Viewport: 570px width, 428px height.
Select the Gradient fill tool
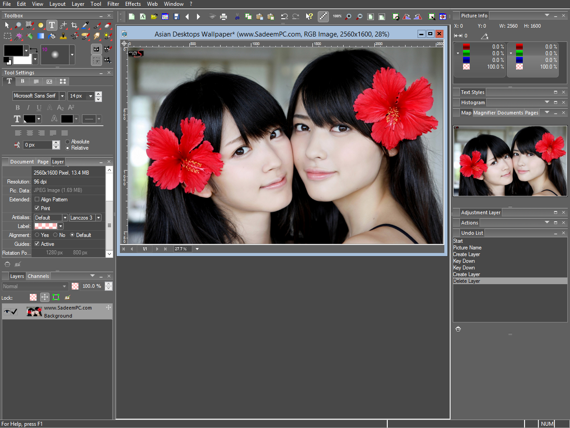(x=41, y=36)
